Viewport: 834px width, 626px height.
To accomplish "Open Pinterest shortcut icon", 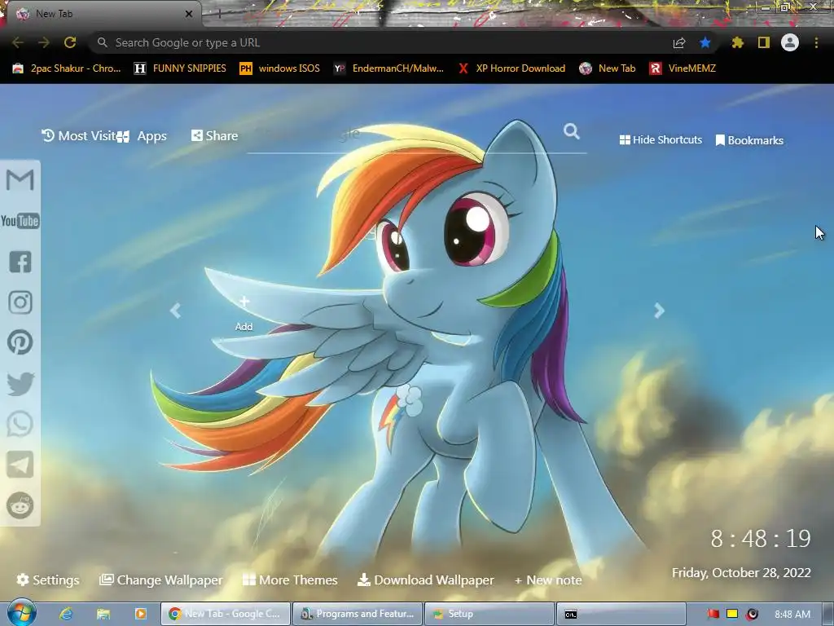I will [20, 342].
